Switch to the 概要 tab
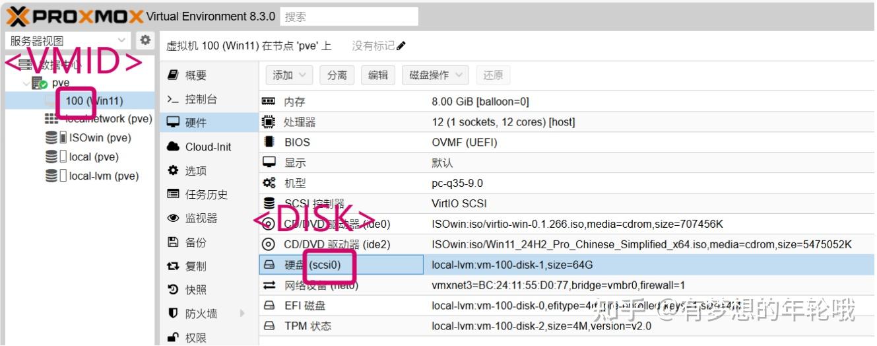The height and width of the screenshot is (346, 877). (x=195, y=75)
